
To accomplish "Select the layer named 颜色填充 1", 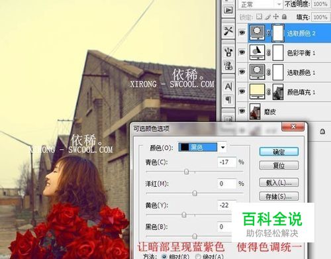I will (301, 92).
